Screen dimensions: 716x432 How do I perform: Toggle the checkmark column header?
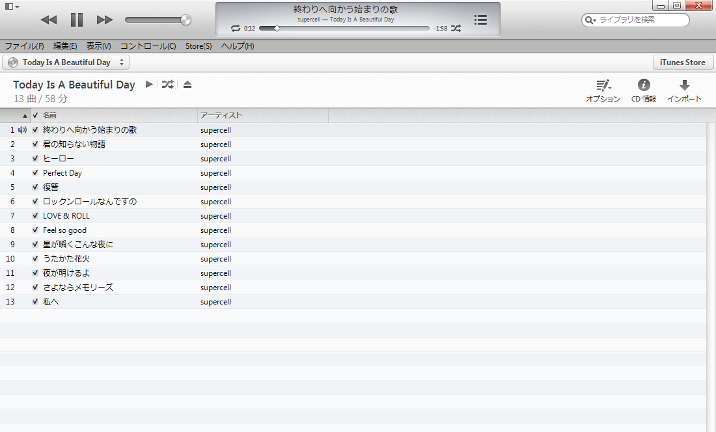point(35,115)
